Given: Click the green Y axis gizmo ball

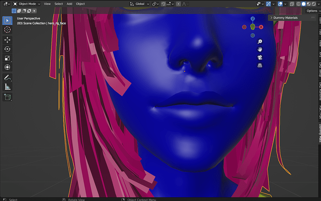Looking at the screenshot, I should [x=253, y=26].
